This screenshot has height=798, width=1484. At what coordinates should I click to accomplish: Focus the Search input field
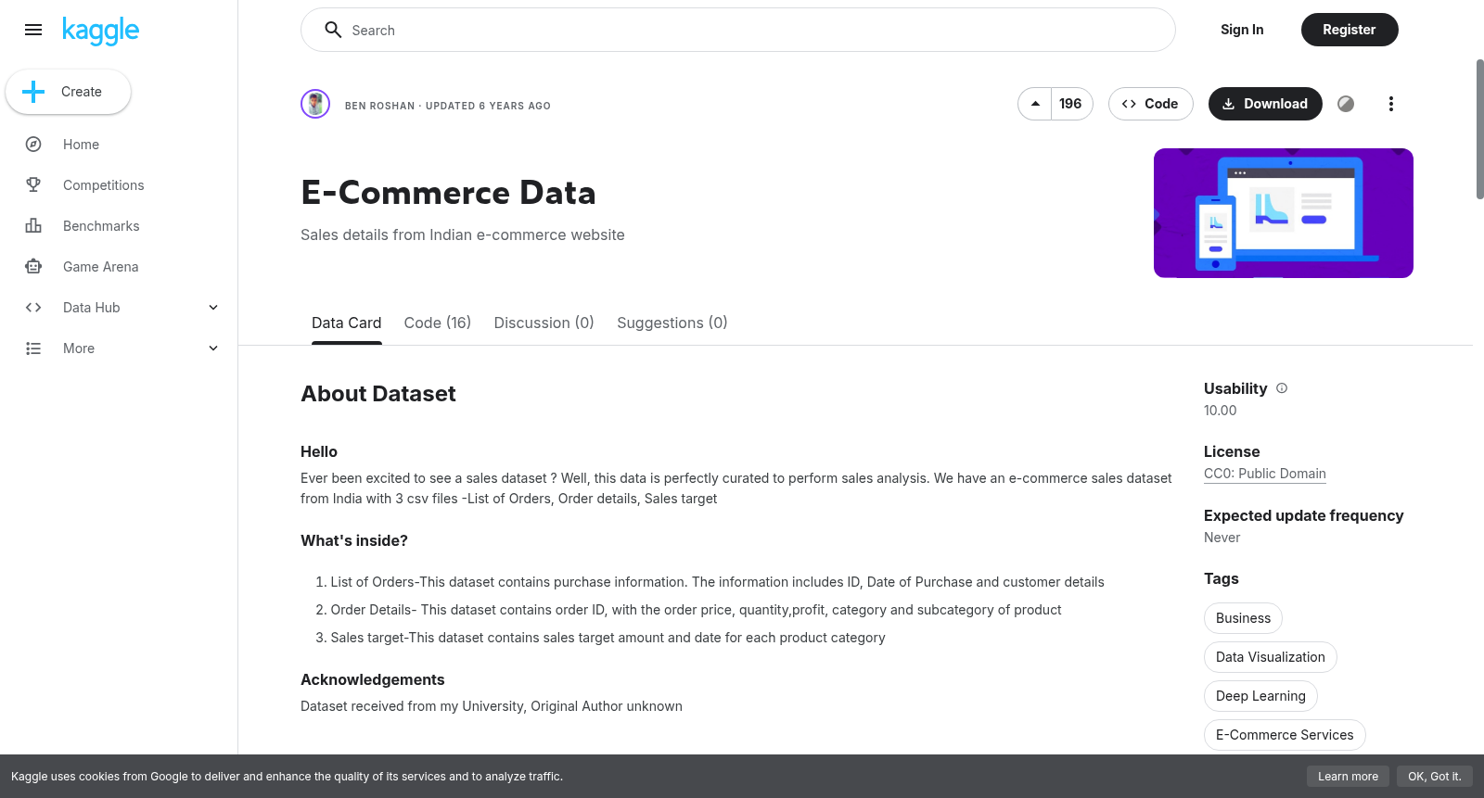coord(738,30)
